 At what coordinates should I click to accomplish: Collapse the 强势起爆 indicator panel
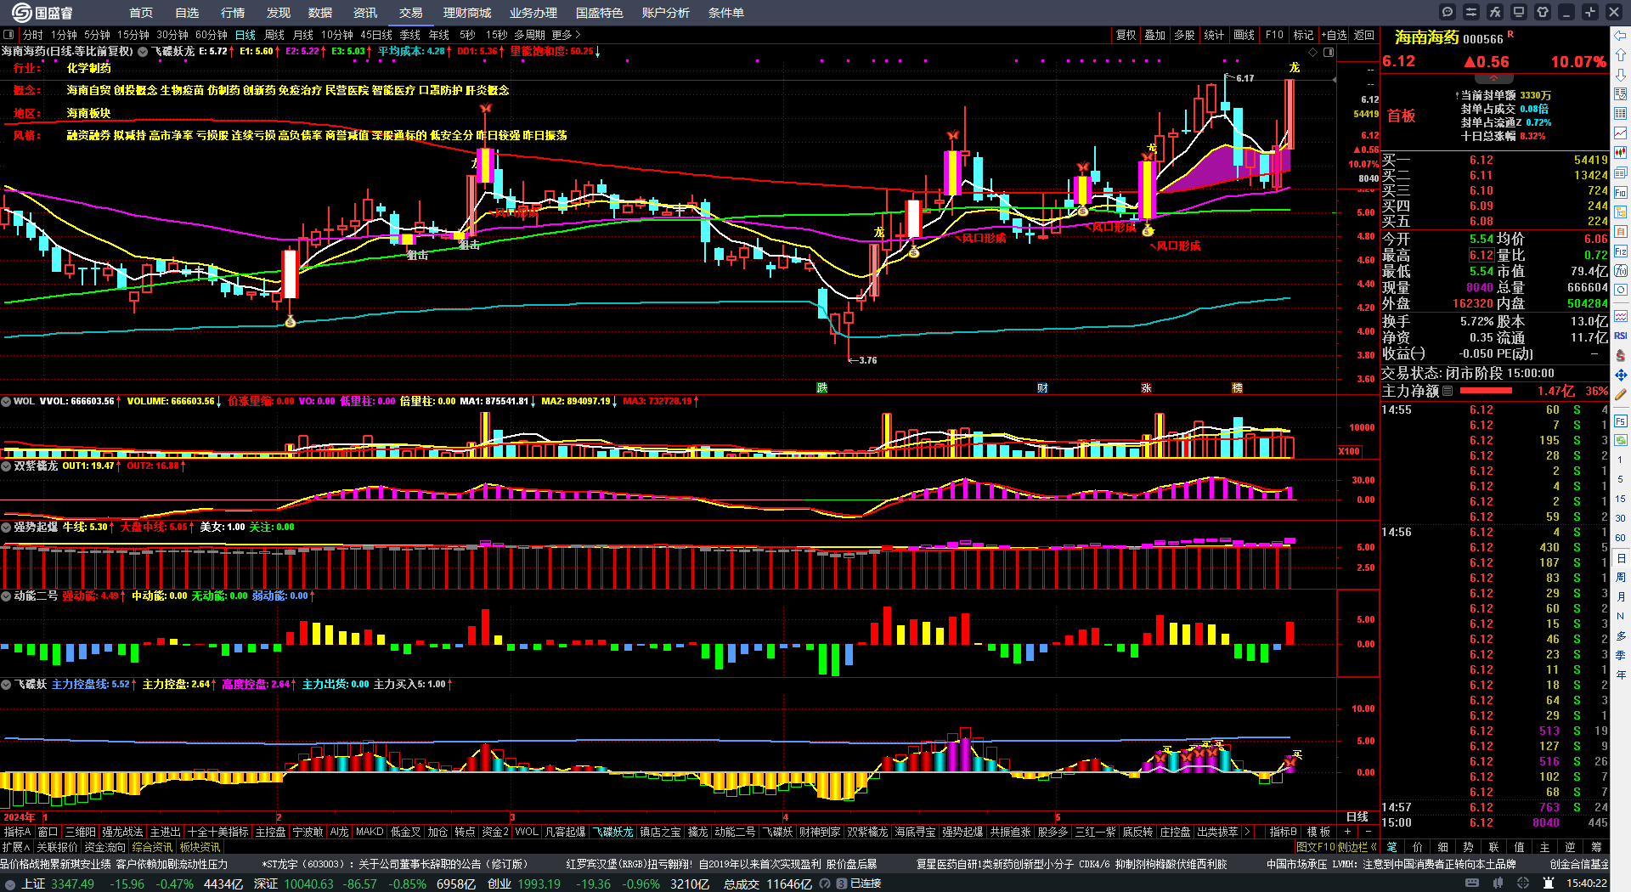point(6,527)
